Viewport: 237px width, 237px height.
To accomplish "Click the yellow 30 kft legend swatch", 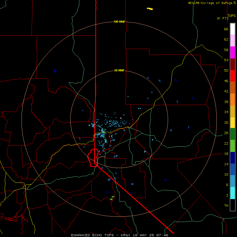I will 233,123.
